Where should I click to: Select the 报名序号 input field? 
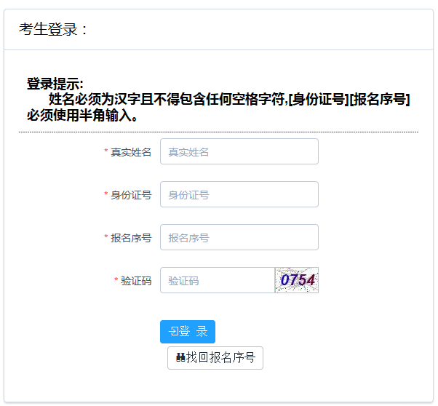click(239, 237)
